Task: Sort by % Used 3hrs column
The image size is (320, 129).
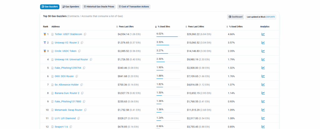Action: pos(162,27)
